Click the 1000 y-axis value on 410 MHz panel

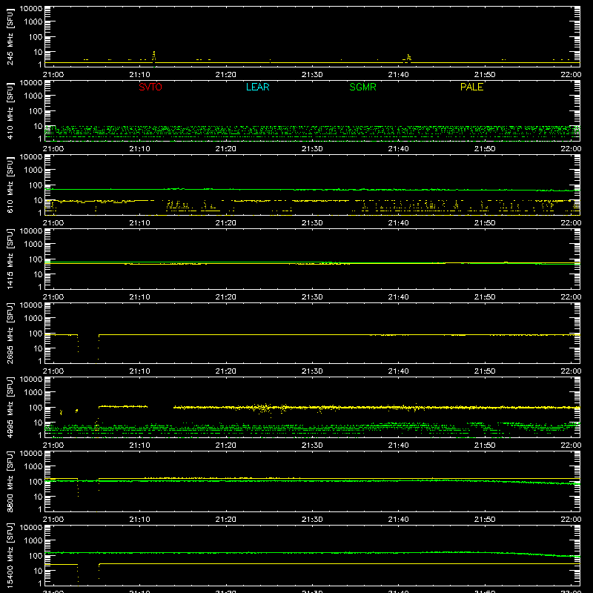click(33, 96)
